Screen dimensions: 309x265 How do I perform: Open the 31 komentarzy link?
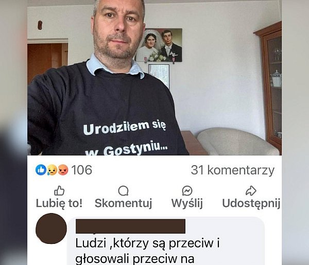(x=233, y=170)
